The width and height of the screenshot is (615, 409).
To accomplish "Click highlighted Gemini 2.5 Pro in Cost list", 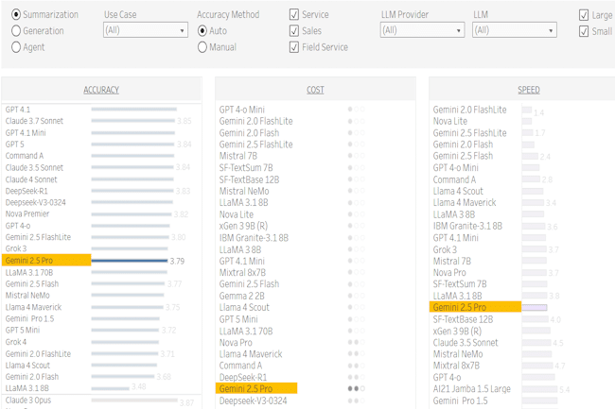I will [x=256, y=388].
